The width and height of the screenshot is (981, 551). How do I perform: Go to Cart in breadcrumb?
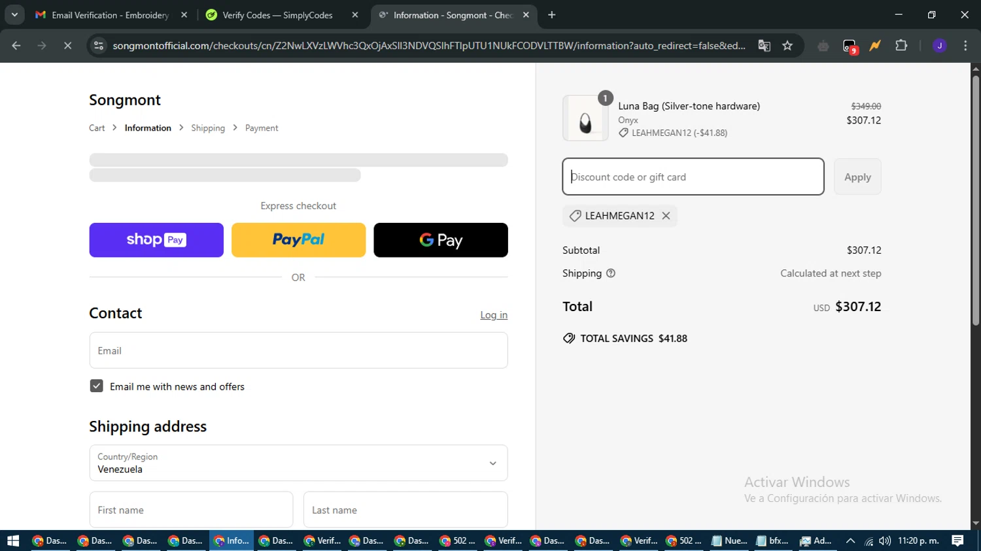97,128
